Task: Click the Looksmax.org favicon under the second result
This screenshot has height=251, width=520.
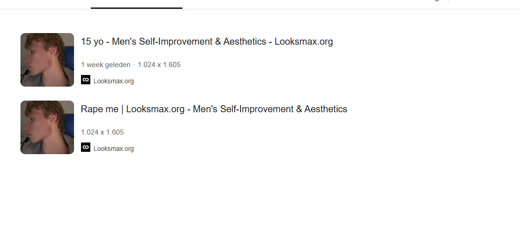Action: tap(86, 148)
